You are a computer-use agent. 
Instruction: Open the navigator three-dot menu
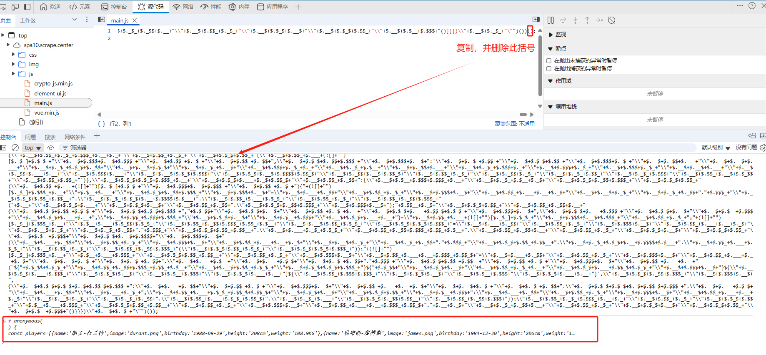(87, 20)
